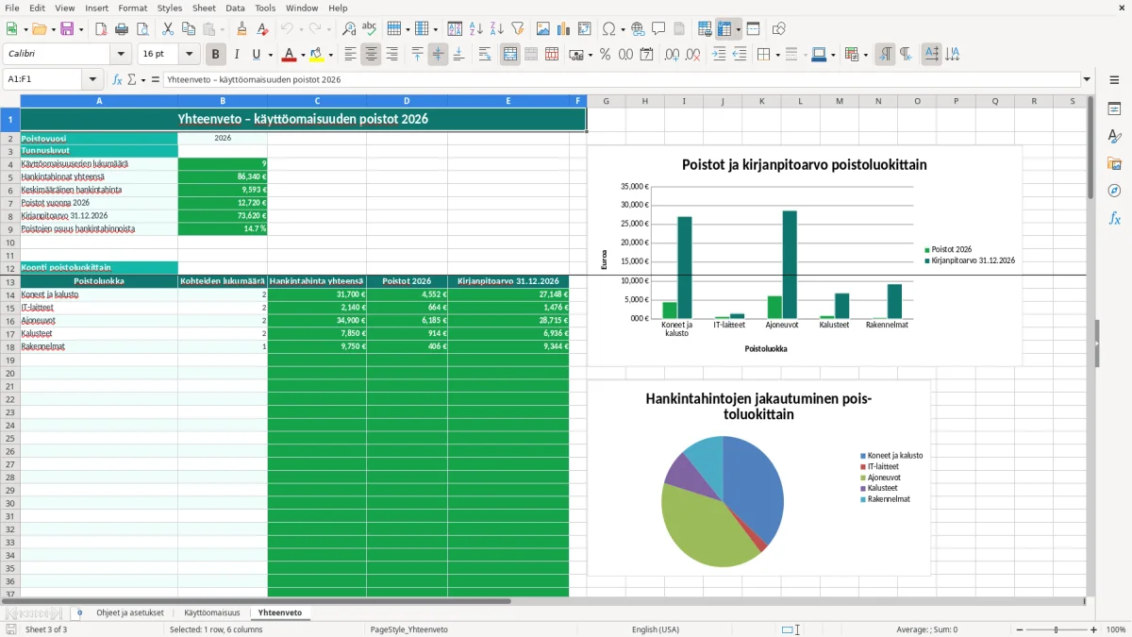1132x637 pixels.
Task: Apply red font color swatch
Action: click(289, 55)
